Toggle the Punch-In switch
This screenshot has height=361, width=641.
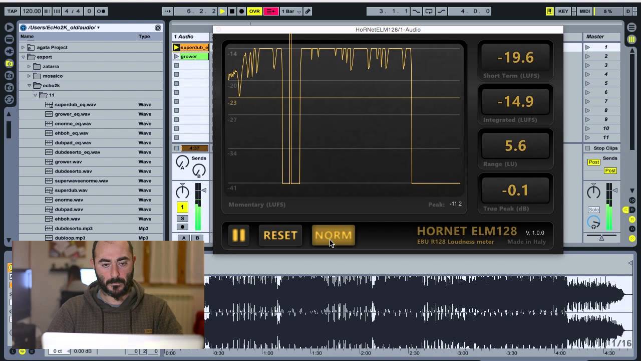tap(416, 11)
